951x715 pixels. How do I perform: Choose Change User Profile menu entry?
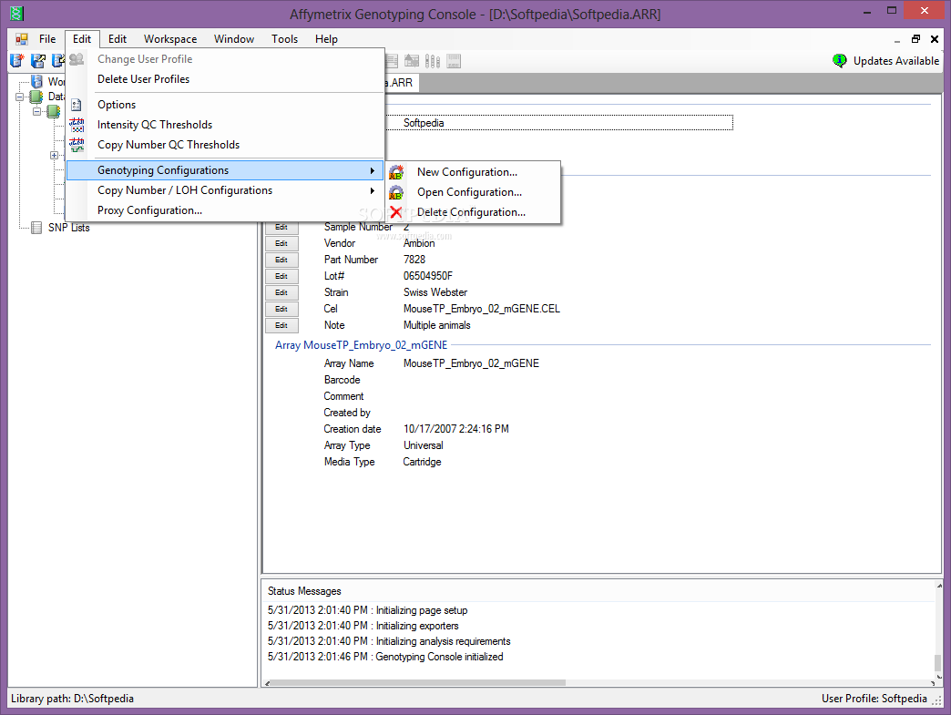224,59
